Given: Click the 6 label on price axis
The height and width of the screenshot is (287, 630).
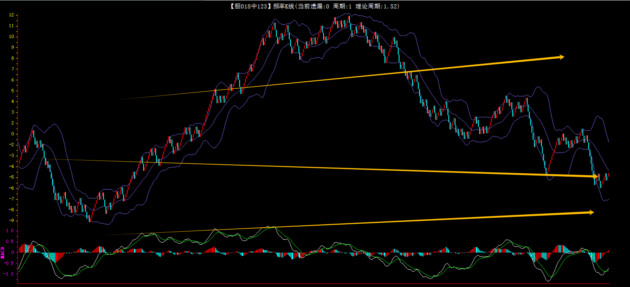Looking at the screenshot, I should click(x=13, y=80).
